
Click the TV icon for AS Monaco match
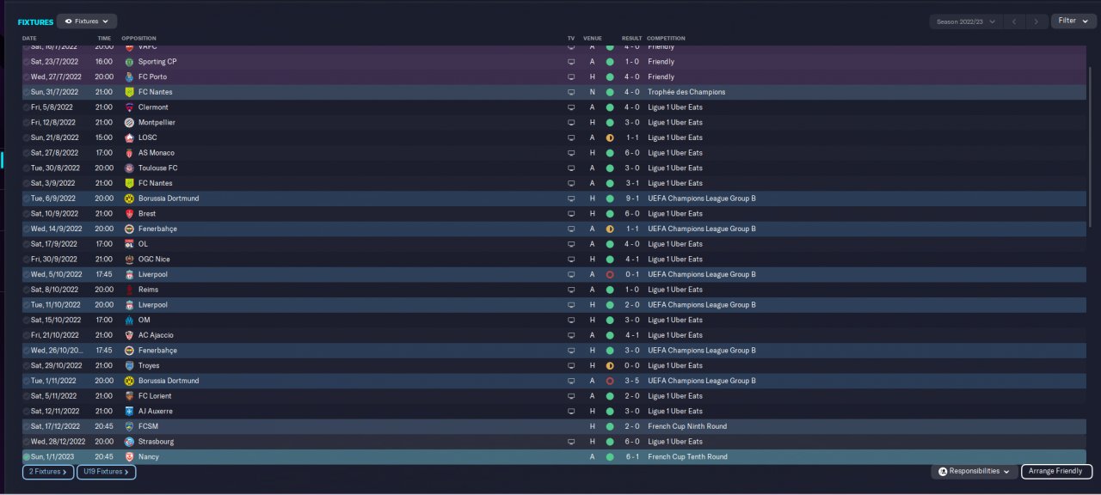click(x=570, y=153)
